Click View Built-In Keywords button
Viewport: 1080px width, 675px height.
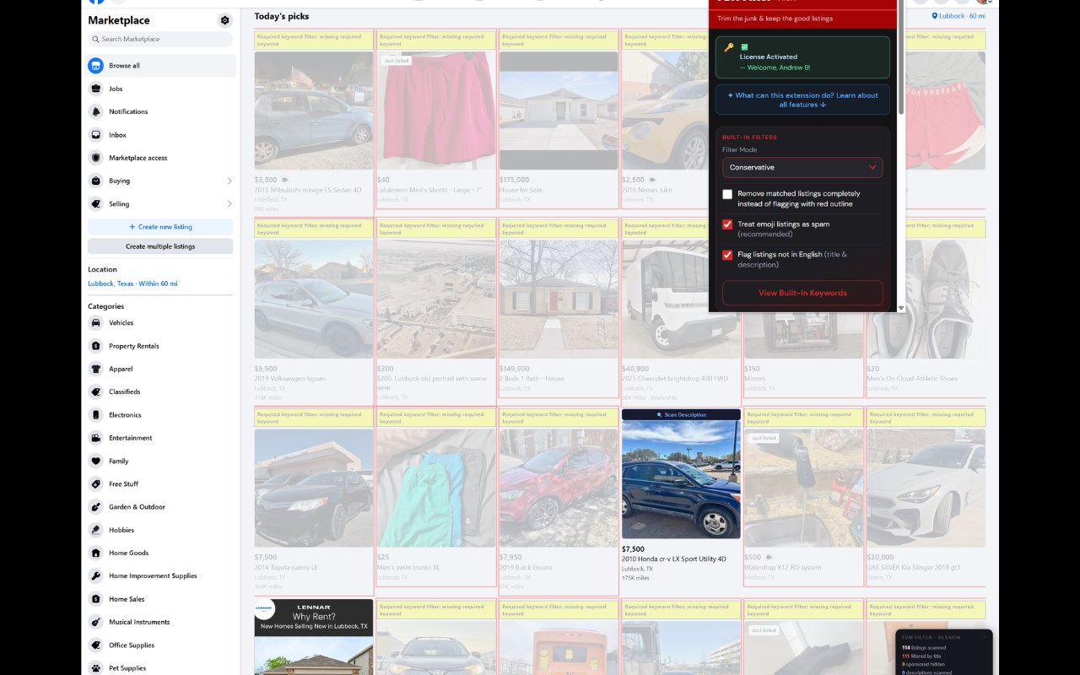(x=802, y=293)
